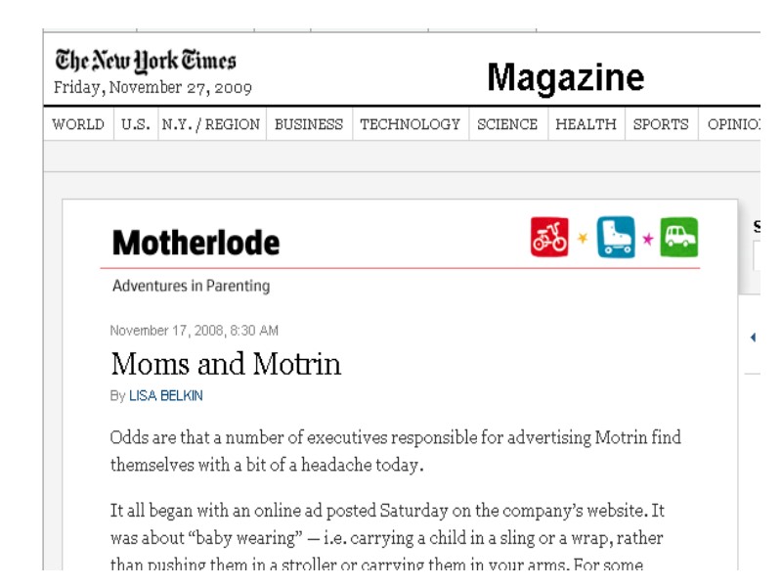Open the HEALTH section
Viewport: 782px width, 587px height.
[586, 125]
